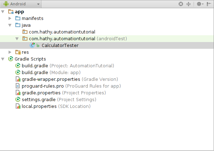Click the settings.gradle file icon

18,99
